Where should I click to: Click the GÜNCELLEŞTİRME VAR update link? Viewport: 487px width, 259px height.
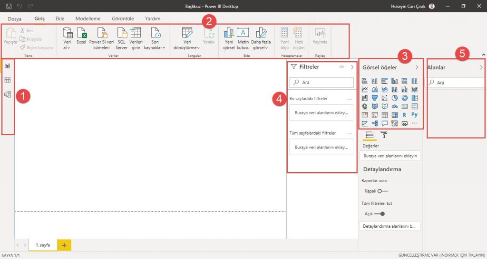(442, 255)
